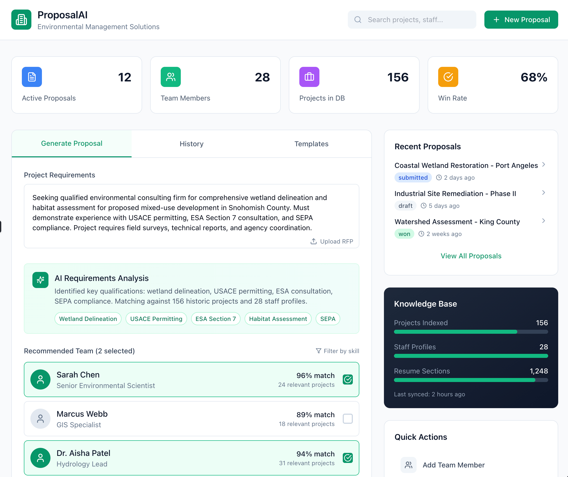Viewport: 568px width, 477px height.
Task: Open the History tab
Action: pos(192,144)
